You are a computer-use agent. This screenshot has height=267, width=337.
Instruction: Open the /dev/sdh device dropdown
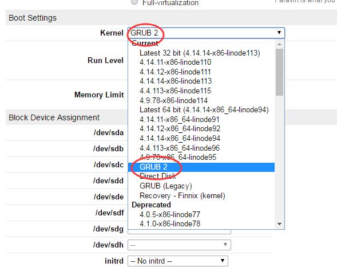[x=179, y=245]
